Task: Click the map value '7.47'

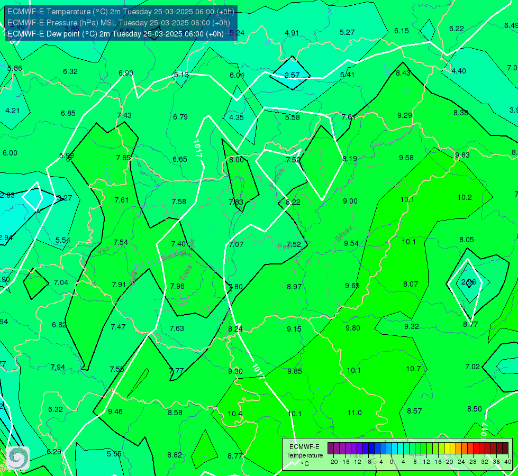Action: pos(119,327)
